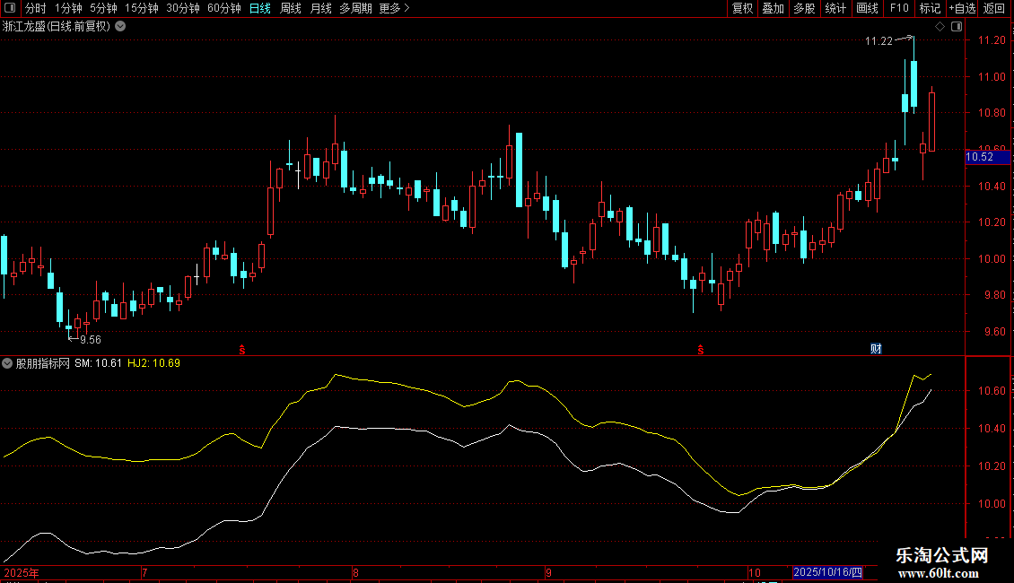Click the 返回 back button

point(994,8)
